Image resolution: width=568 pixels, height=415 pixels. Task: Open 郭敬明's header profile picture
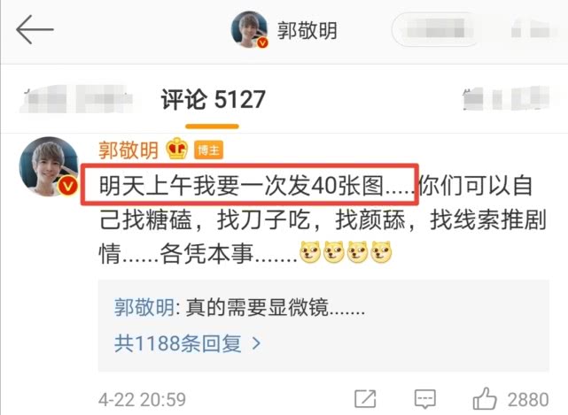(249, 30)
